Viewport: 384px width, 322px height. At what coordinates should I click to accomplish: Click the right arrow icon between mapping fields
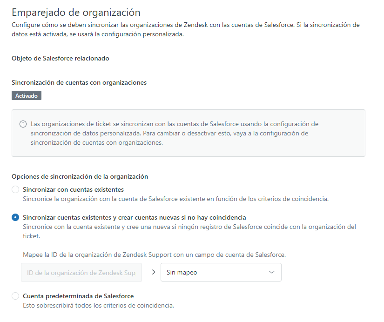pyautogui.click(x=151, y=272)
